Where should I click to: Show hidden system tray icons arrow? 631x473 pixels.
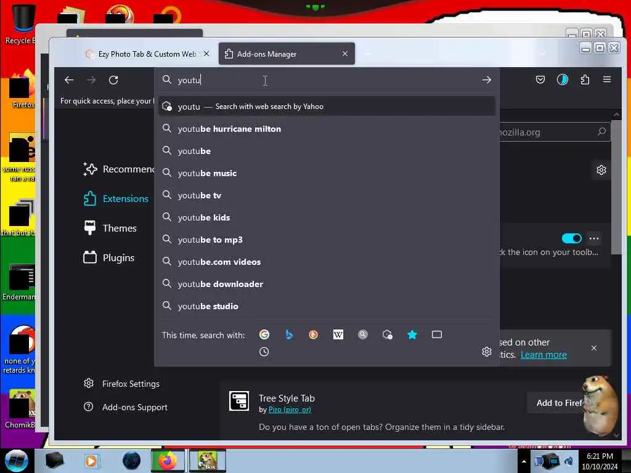click(x=524, y=461)
